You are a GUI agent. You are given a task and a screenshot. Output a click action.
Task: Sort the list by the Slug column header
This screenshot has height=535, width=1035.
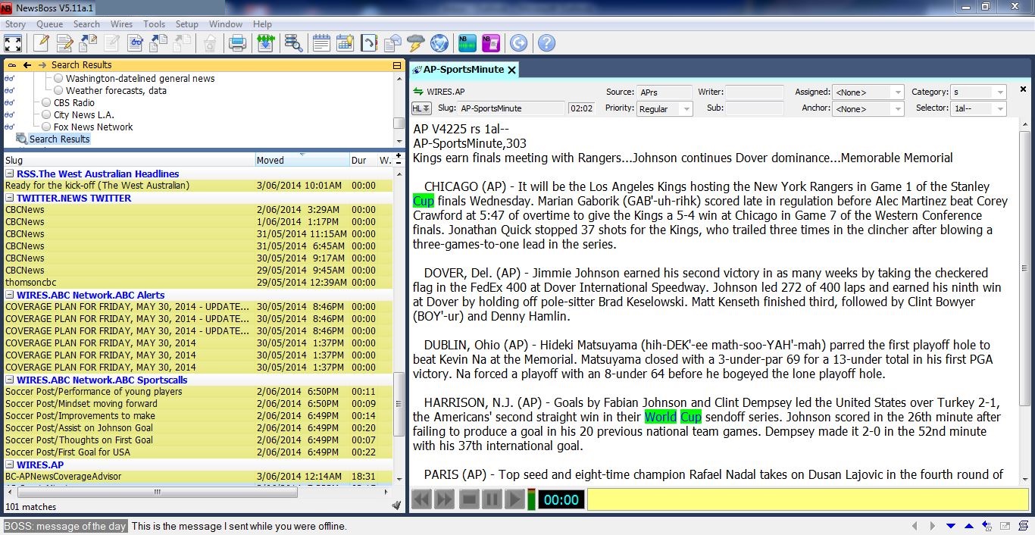(x=129, y=160)
